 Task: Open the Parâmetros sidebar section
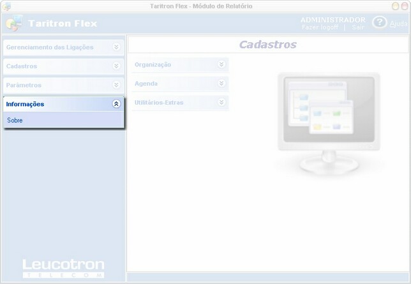pos(64,85)
